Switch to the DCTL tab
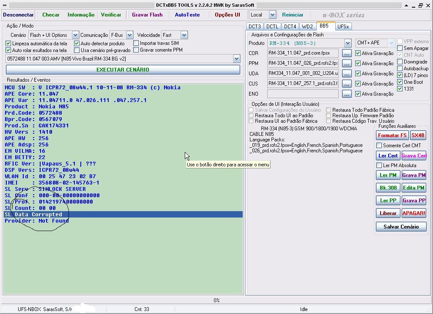 272,27
